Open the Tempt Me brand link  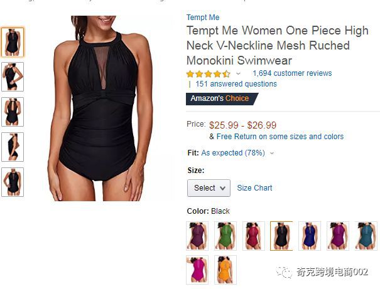(203, 18)
